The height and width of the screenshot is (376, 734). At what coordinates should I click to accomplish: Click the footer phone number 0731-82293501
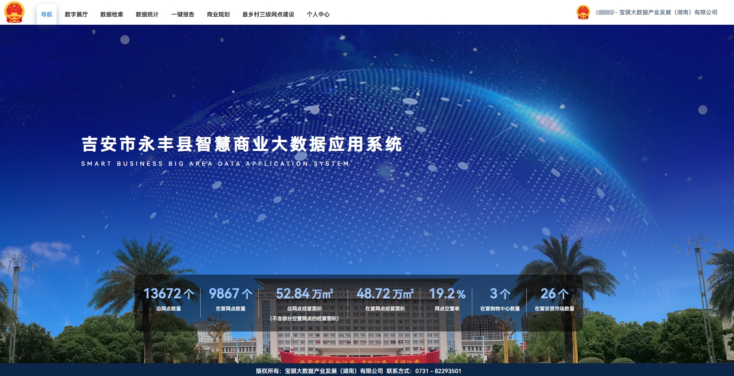click(438, 371)
